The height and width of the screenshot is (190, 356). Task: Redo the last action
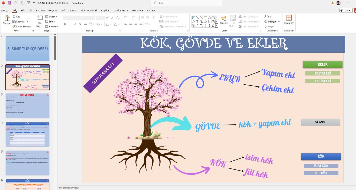pos(23,3)
